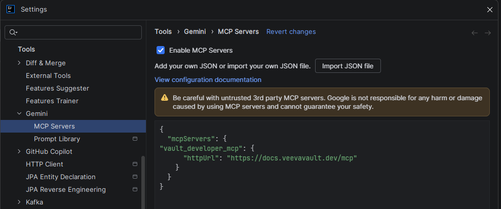The width and height of the screenshot is (501, 209).
Task: Click the "mcpServers" key in JSON editor
Action: [191, 139]
